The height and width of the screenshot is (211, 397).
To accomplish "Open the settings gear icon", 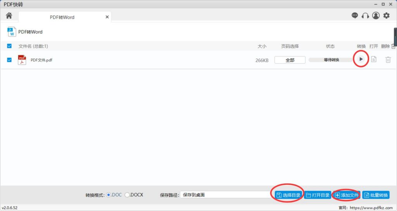I will coord(387,16).
